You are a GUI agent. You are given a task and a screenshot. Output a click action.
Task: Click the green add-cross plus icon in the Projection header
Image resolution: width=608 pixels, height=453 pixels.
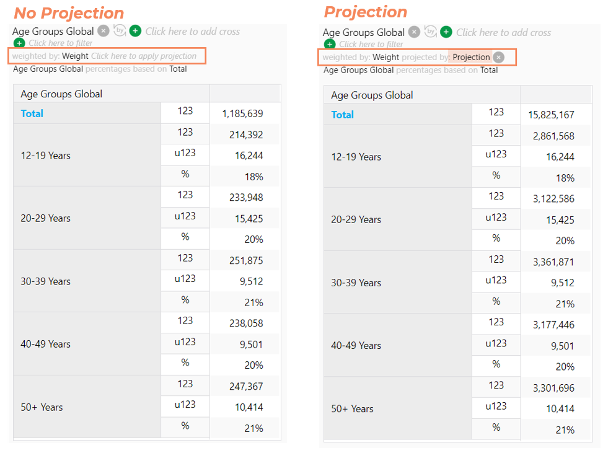(x=446, y=31)
